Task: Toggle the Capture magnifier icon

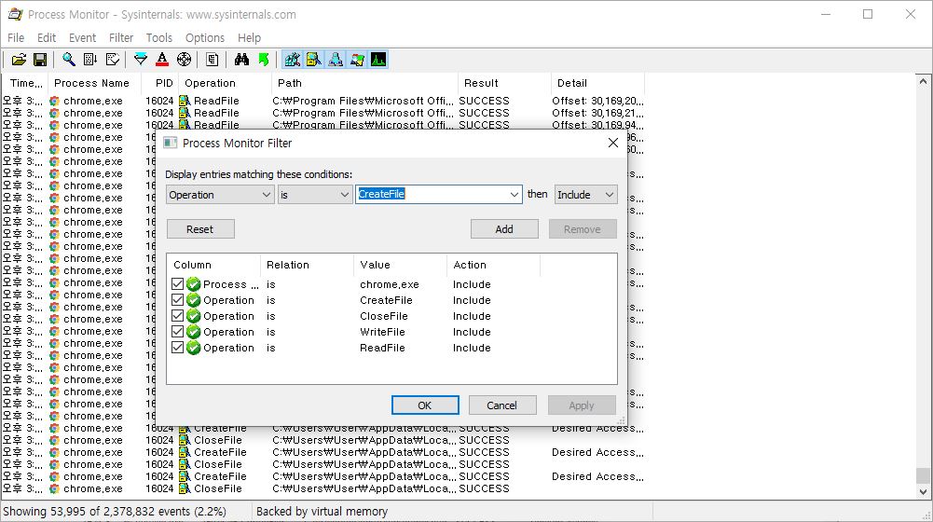Action: tap(69, 60)
